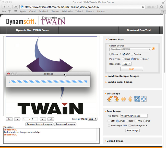Click the vertical flip icon
Viewport: 166px width, 148px height.
point(130,99)
